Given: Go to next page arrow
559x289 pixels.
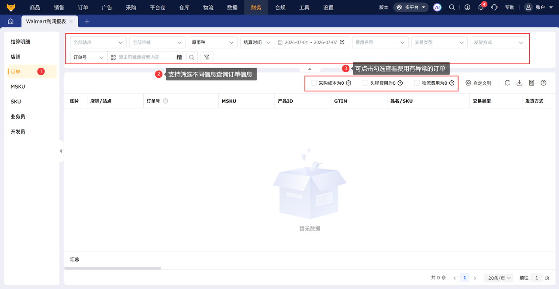Looking at the screenshot, I should click(x=475, y=278).
